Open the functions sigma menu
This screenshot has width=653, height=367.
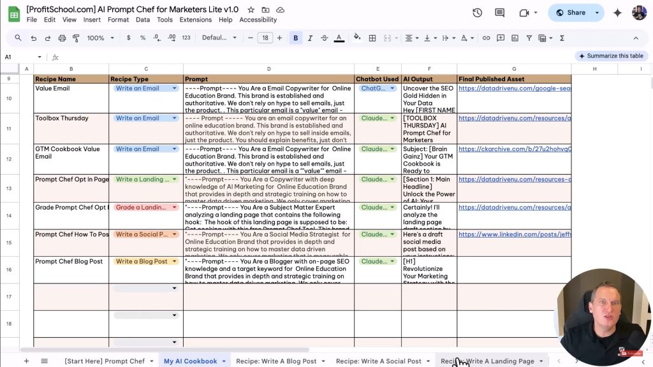point(562,38)
